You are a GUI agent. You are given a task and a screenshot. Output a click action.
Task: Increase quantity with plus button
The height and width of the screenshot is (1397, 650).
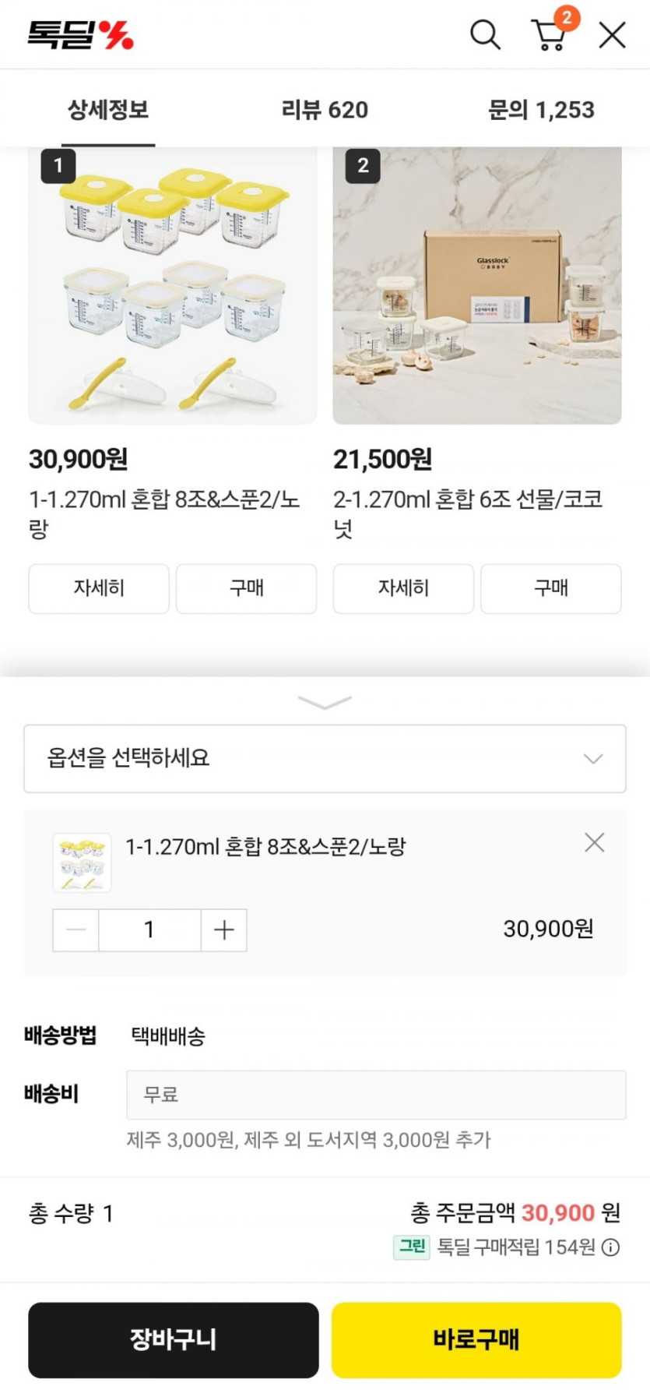(223, 930)
